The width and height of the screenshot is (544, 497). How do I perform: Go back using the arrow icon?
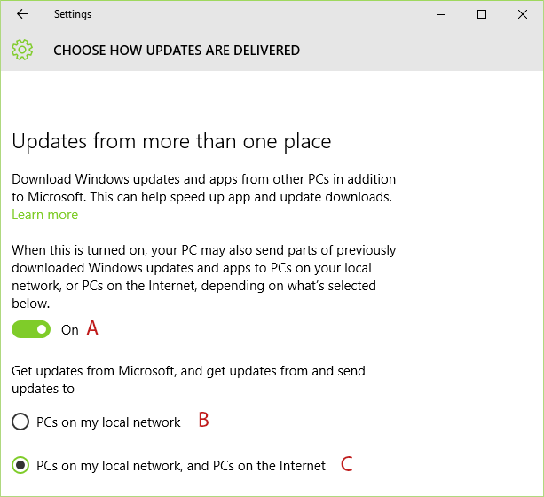coord(22,14)
